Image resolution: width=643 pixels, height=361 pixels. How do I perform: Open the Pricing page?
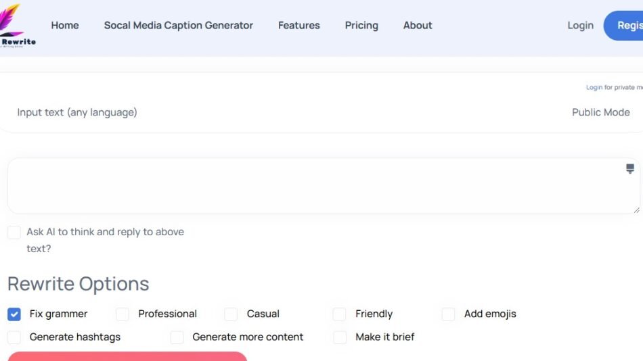pos(361,26)
